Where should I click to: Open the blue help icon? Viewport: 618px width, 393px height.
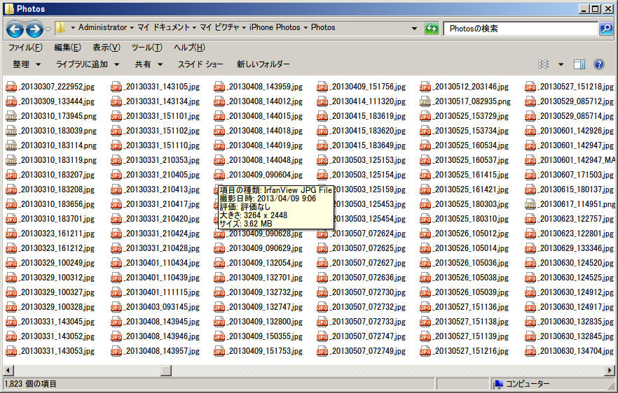coord(599,64)
